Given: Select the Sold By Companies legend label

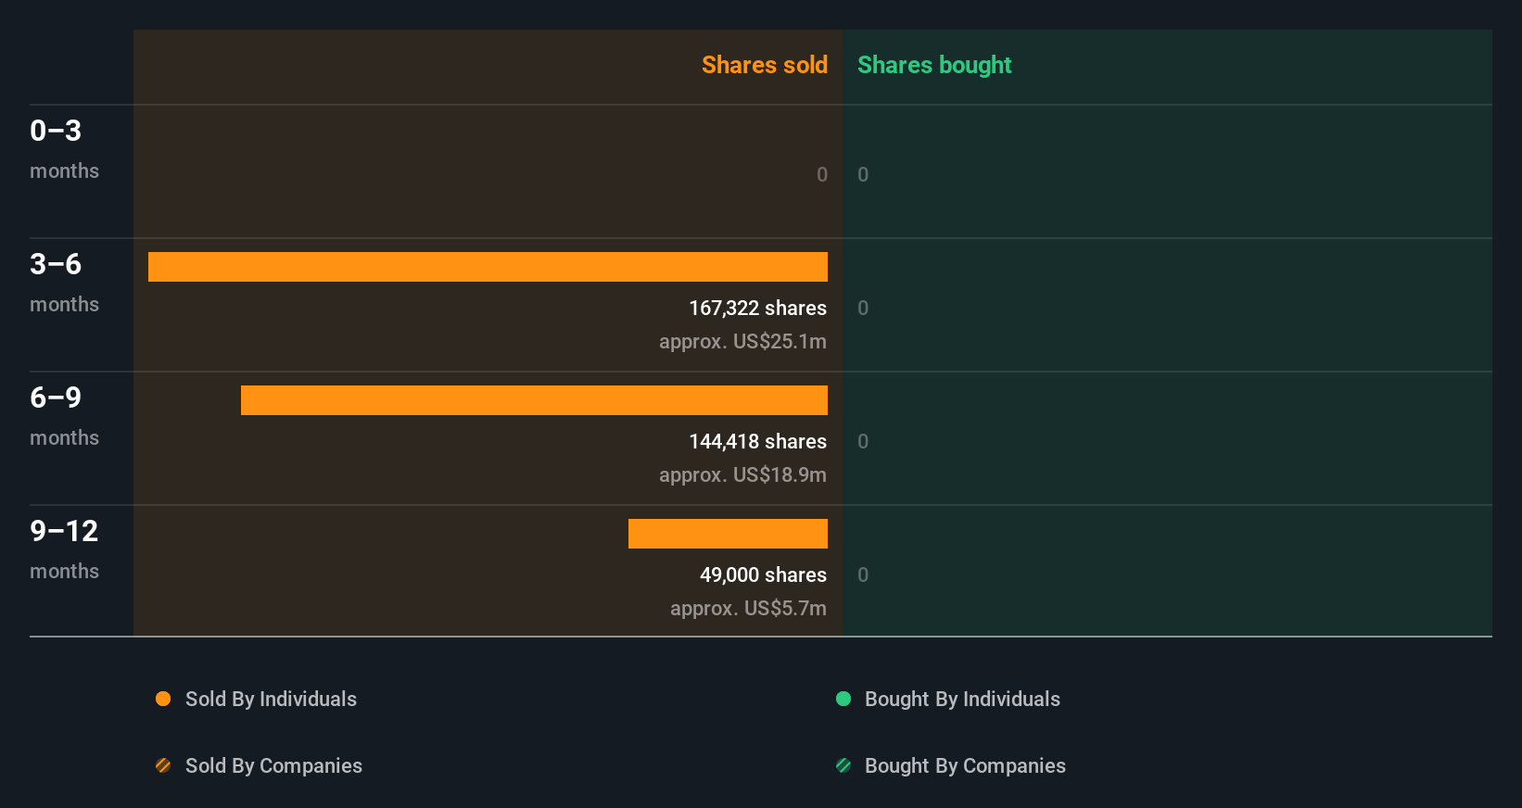Looking at the screenshot, I should 273,766.
